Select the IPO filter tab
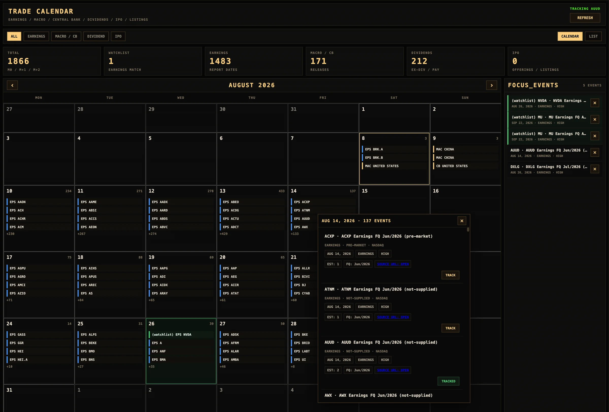Image resolution: width=609 pixels, height=412 pixels. coord(118,37)
